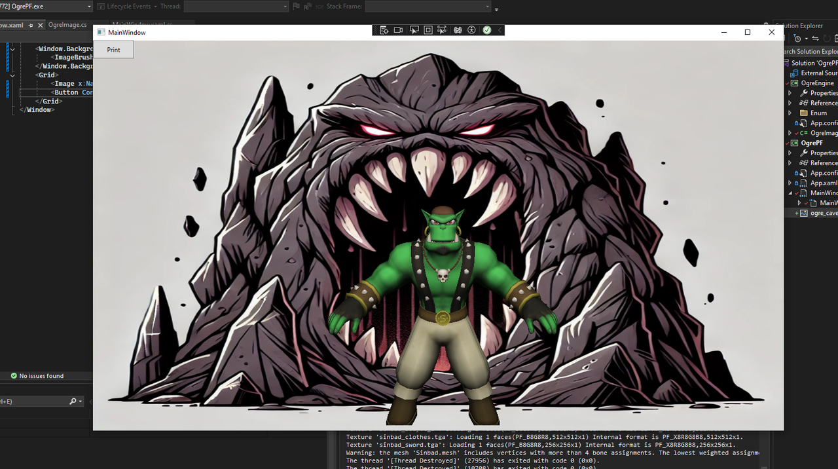This screenshot has width=838, height=469.
Task: Click Sync with Active Document in Solution Explorer
Action: (x=815, y=39)
